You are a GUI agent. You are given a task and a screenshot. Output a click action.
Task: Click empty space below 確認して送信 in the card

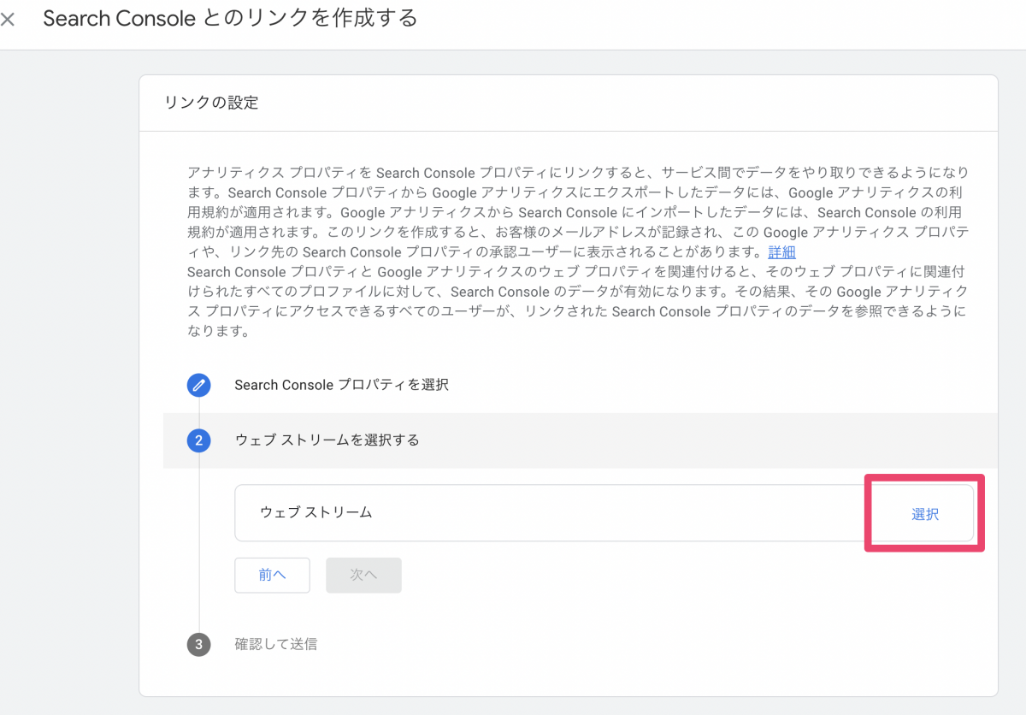(564, 676)
